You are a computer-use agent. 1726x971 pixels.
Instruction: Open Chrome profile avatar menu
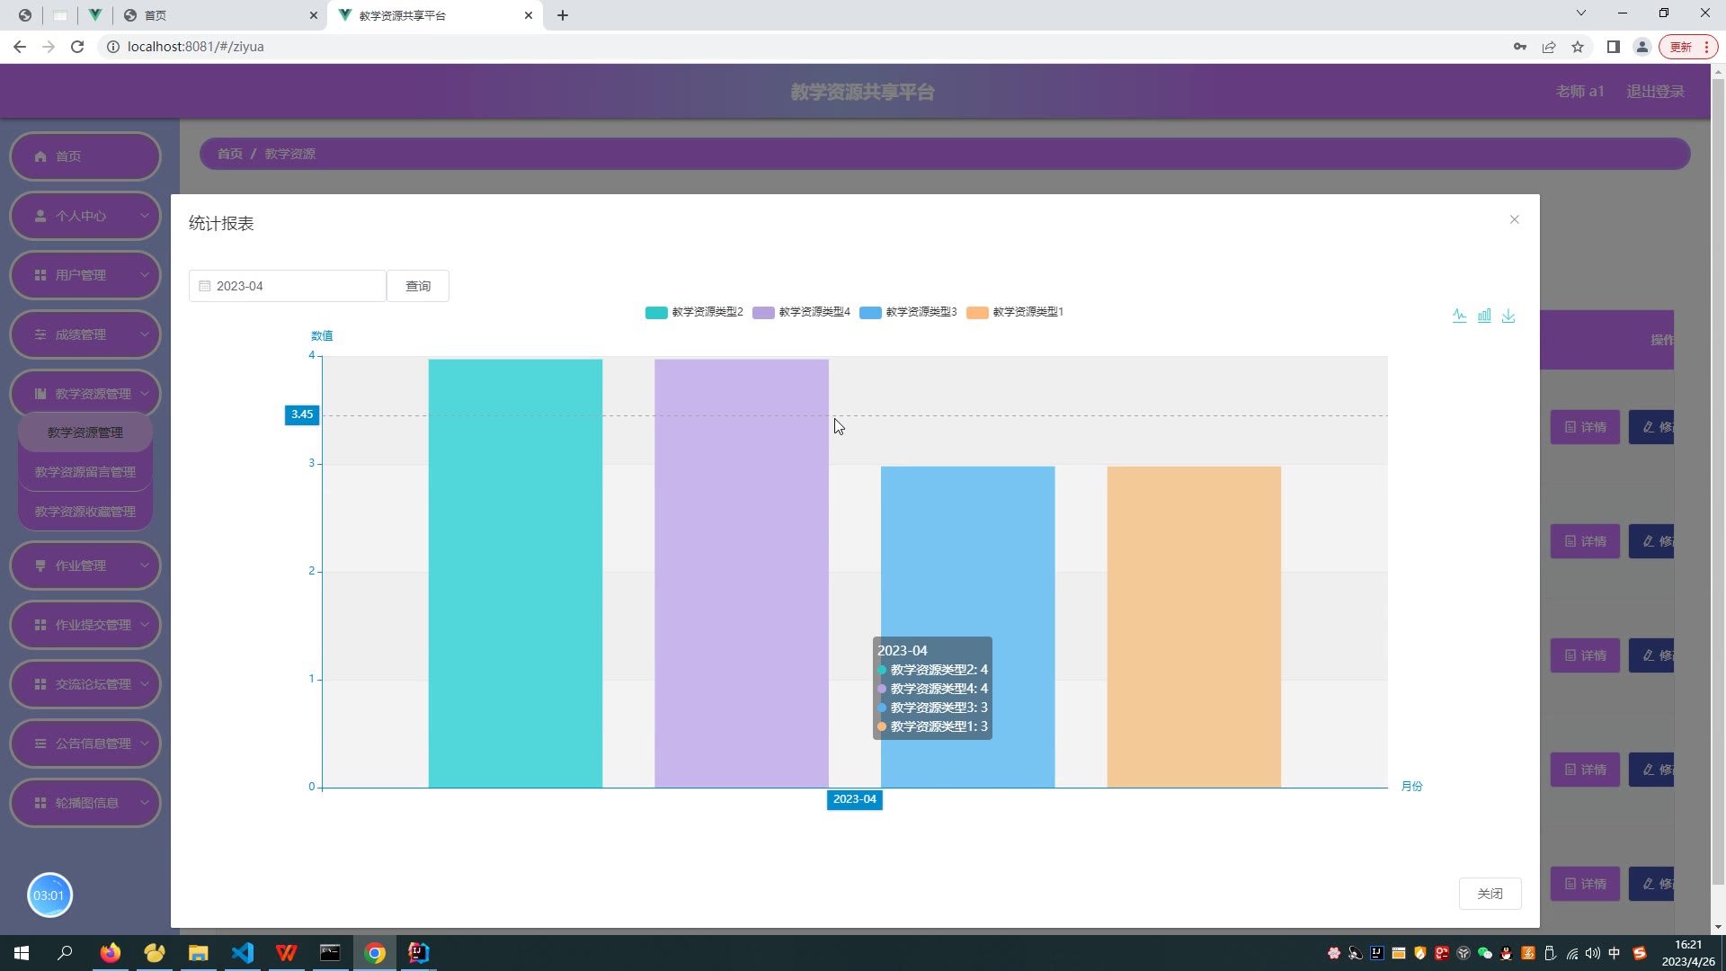click(x=1641, y=47)
